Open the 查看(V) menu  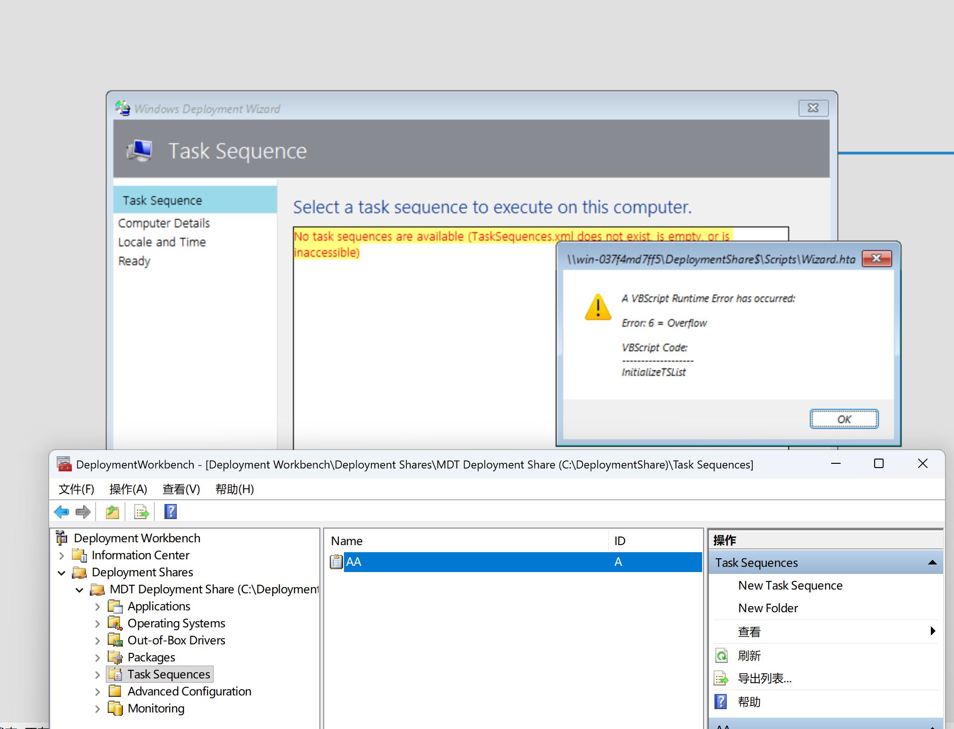point(181,489)
